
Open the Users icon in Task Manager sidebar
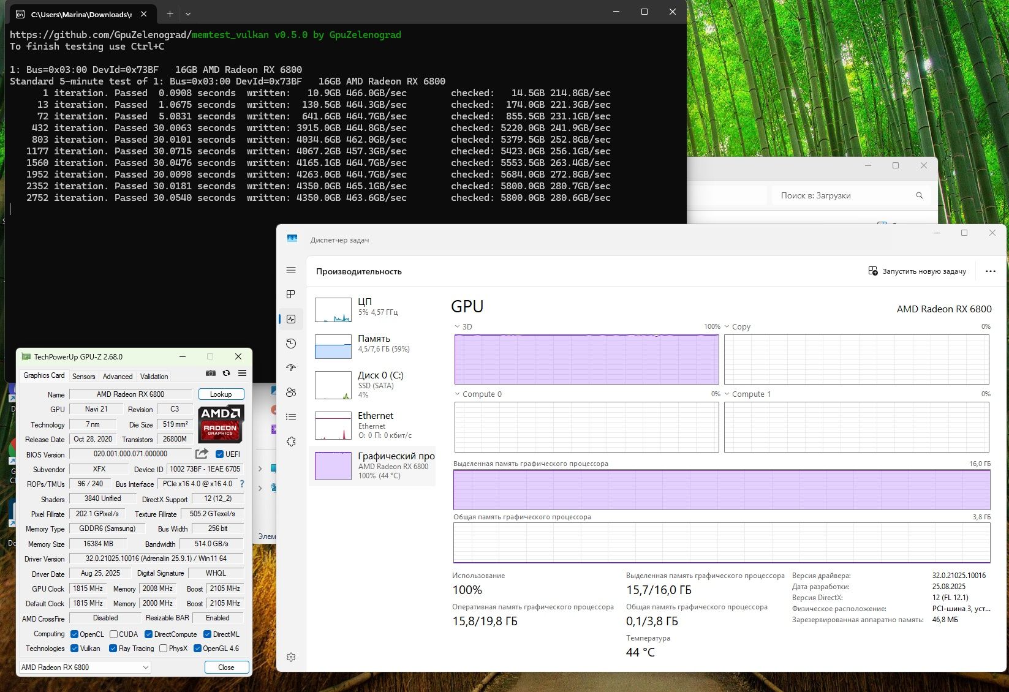[291, 392]
